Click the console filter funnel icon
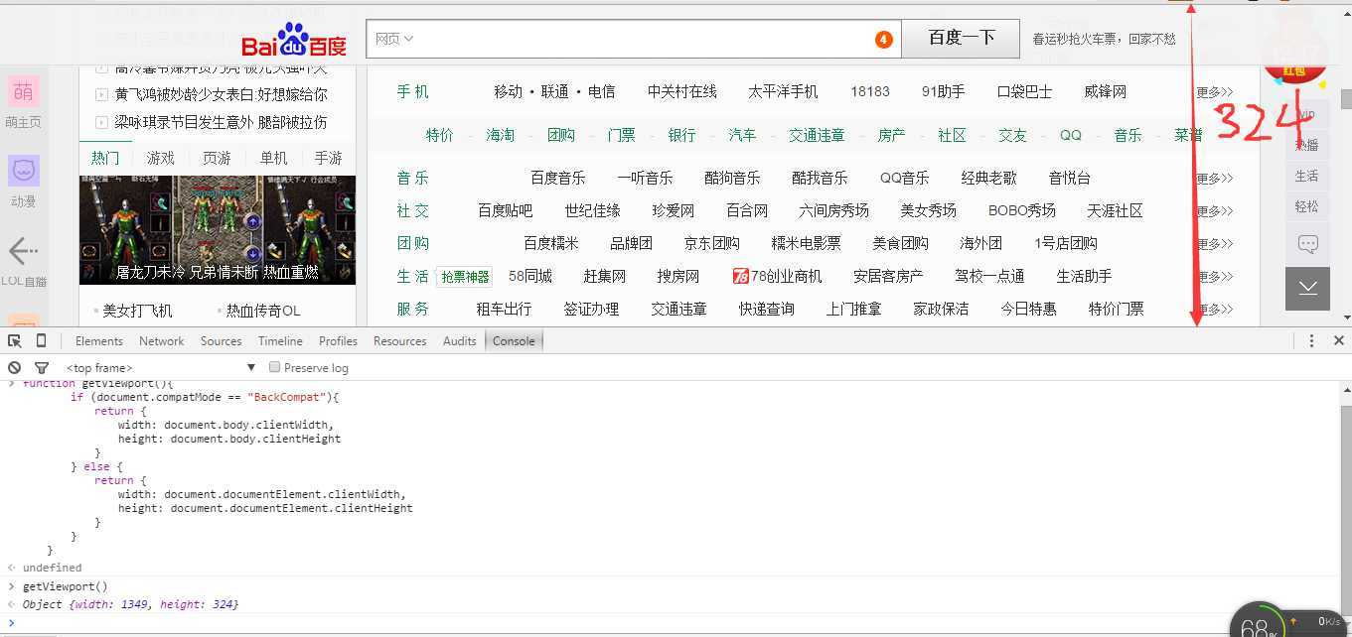 (42, 367)
